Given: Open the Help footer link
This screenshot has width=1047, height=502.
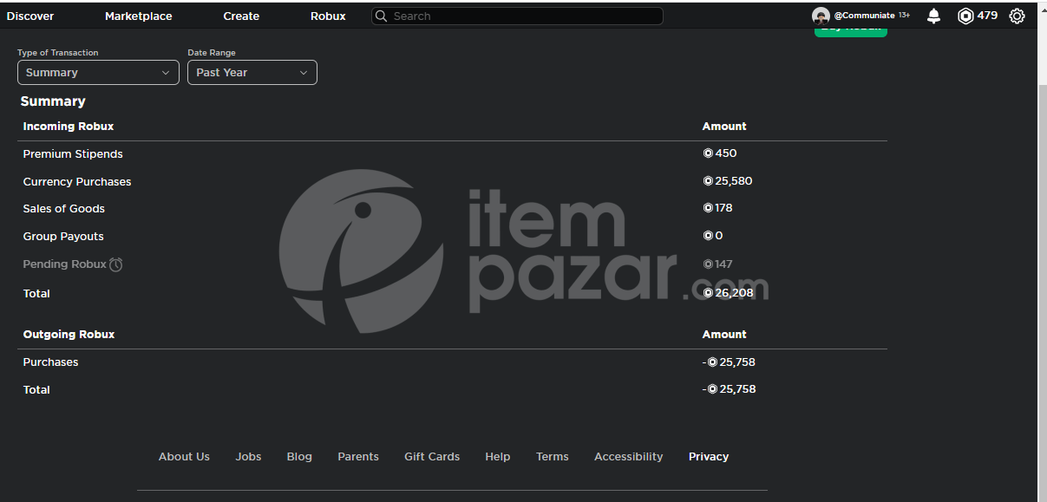Looking at the screenshot, I should pyautogui.click(x=498, y=457).
